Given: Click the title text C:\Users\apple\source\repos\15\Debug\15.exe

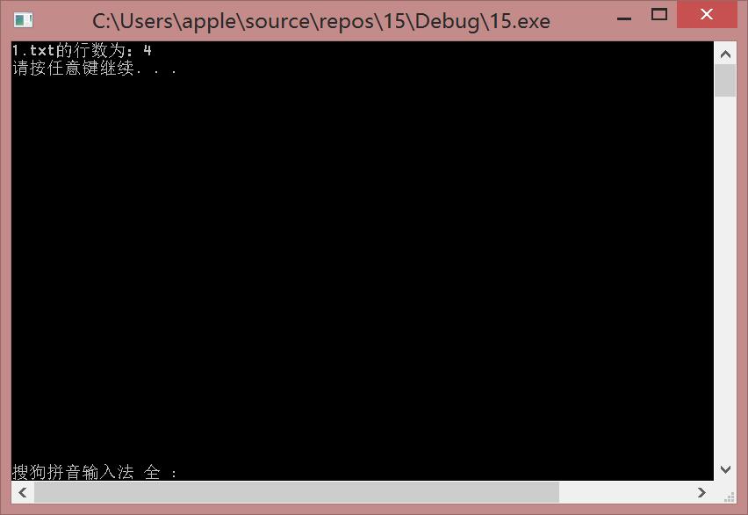Looking at the screenshot, I should (321, 21).
